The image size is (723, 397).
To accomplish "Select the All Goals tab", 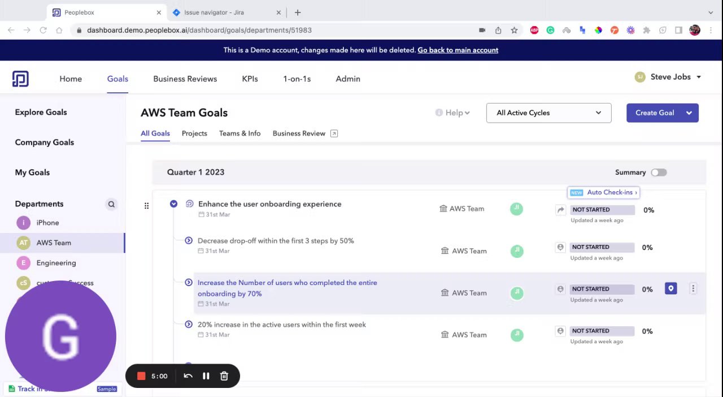I will [x=155, y=133].
